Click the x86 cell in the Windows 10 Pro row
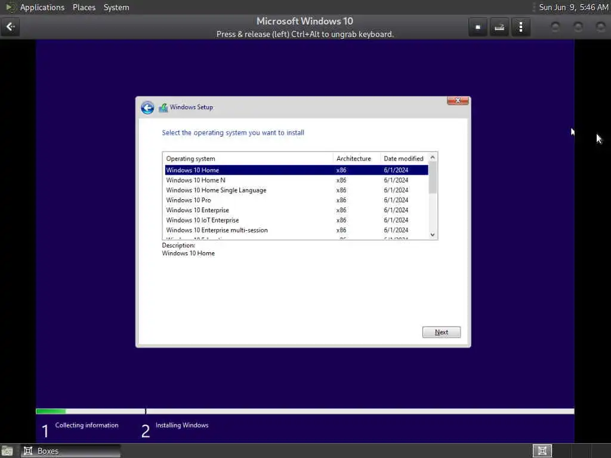The width and height of the screenshot is (611, 458). pos(341,200)
